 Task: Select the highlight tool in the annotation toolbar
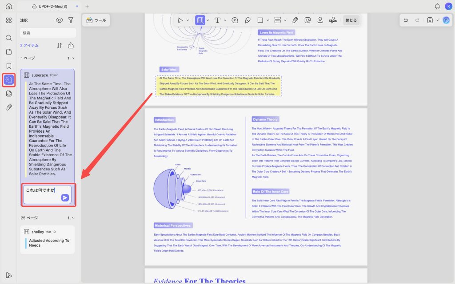[x=200, y=20]
